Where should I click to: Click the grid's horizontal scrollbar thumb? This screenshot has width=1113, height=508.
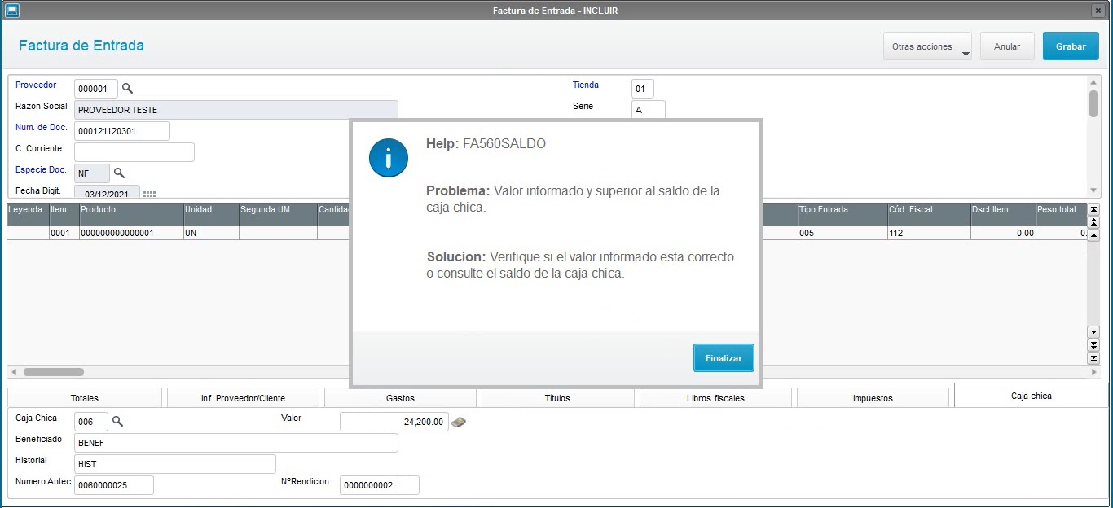click(x=53, y=372)
